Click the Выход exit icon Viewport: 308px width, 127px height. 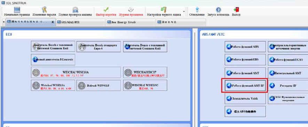click(x=236, y=10)
